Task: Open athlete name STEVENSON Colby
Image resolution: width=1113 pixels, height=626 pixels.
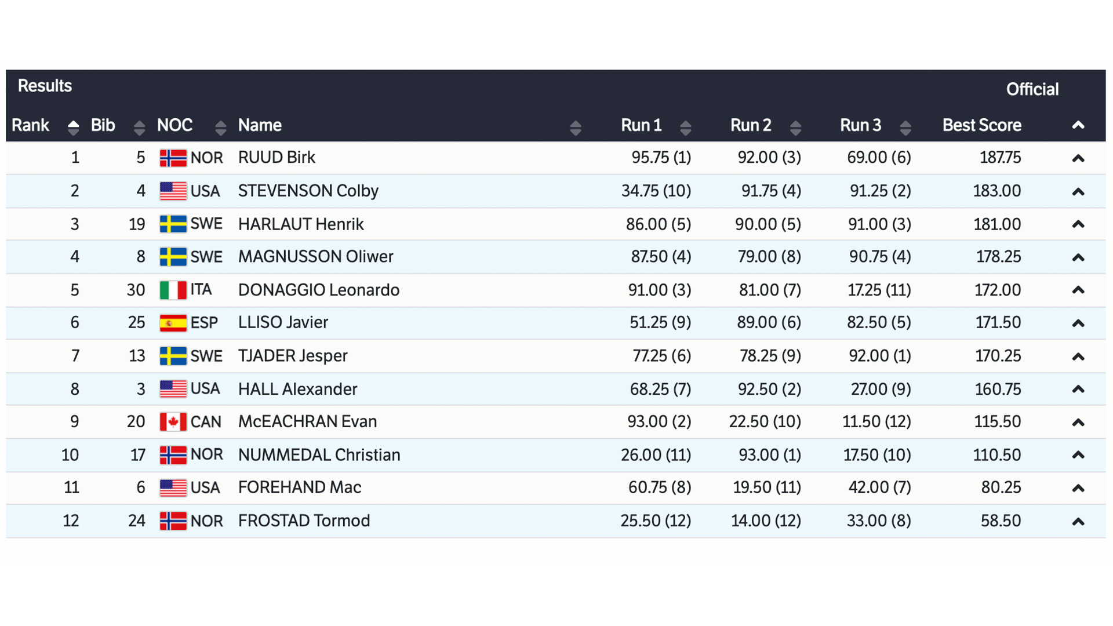Action: tap(308, 191)
